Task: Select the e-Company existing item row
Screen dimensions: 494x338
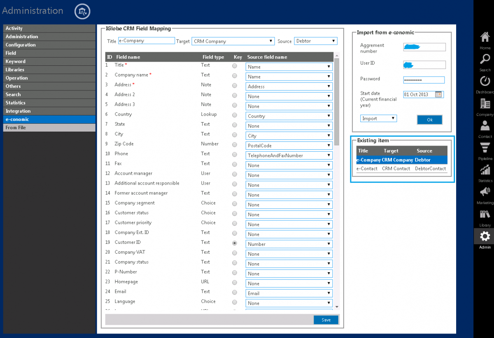Action: 402,160
